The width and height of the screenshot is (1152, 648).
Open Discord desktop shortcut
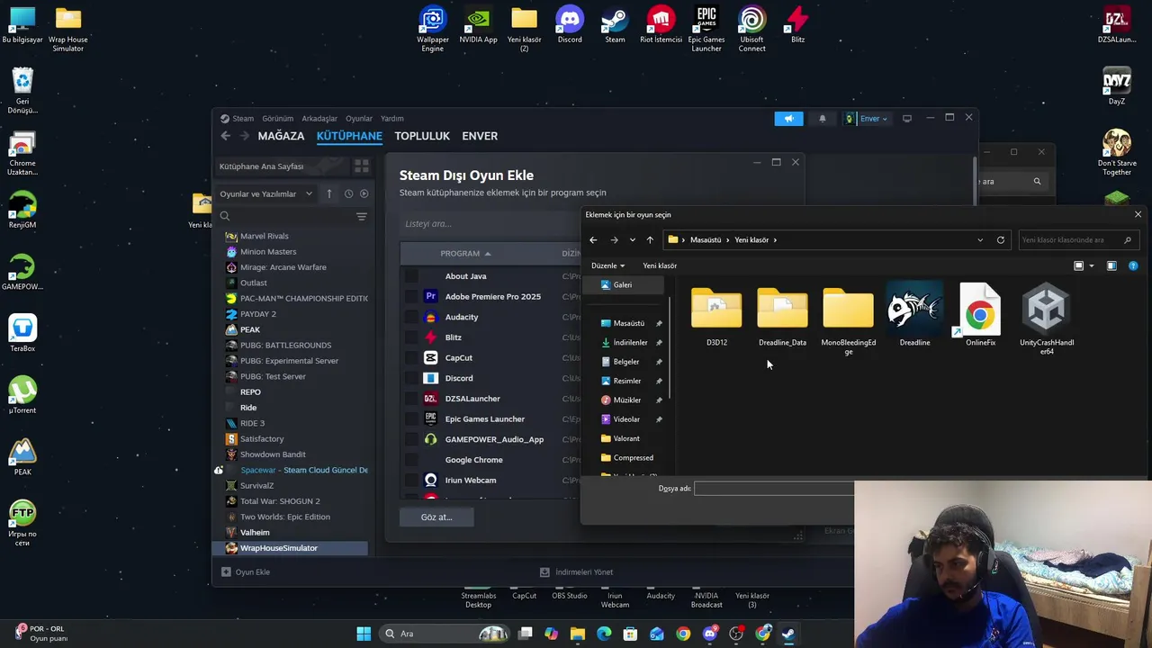pos(570,25)
